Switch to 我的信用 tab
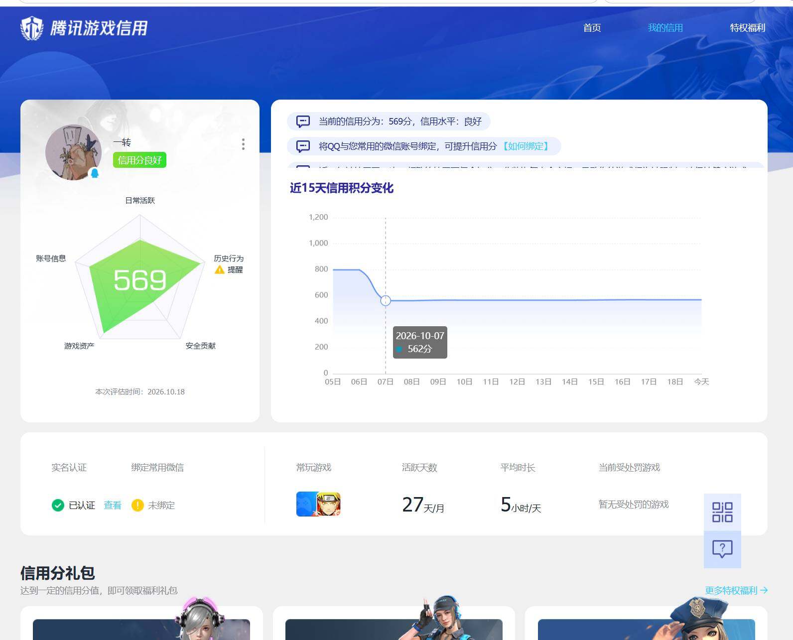The height and width of the screenshot is (640, 793). [x=665, y=28]
